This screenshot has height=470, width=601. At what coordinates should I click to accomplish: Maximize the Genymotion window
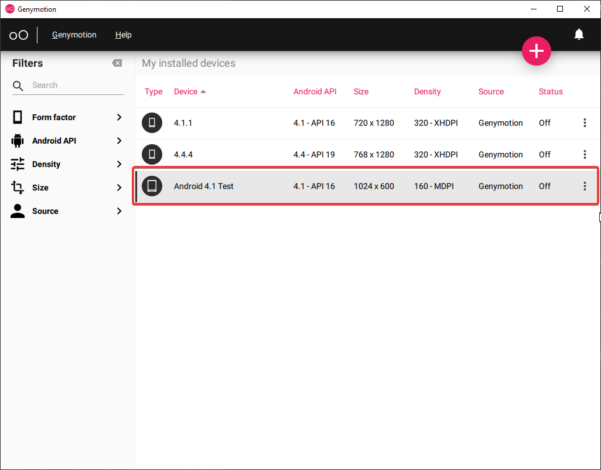pos(560,9)
